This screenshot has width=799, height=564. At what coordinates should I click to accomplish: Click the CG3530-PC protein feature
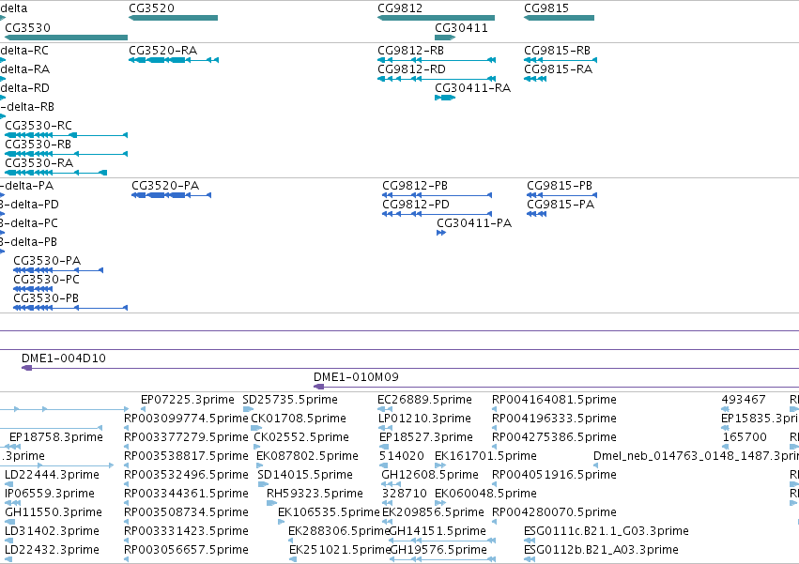pos(33,289)
